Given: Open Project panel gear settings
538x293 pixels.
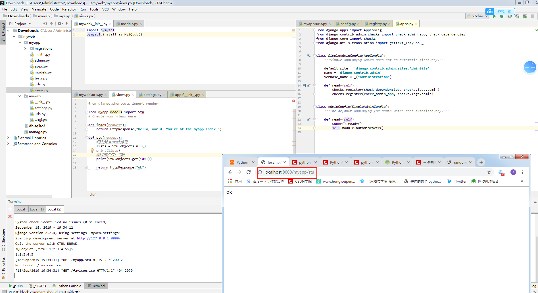Looking at the screenshot, I should coord(60,24).
